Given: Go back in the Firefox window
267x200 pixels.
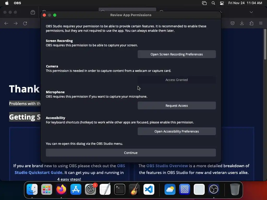Looking at the screenshot, I should click(x=6, y=23).
